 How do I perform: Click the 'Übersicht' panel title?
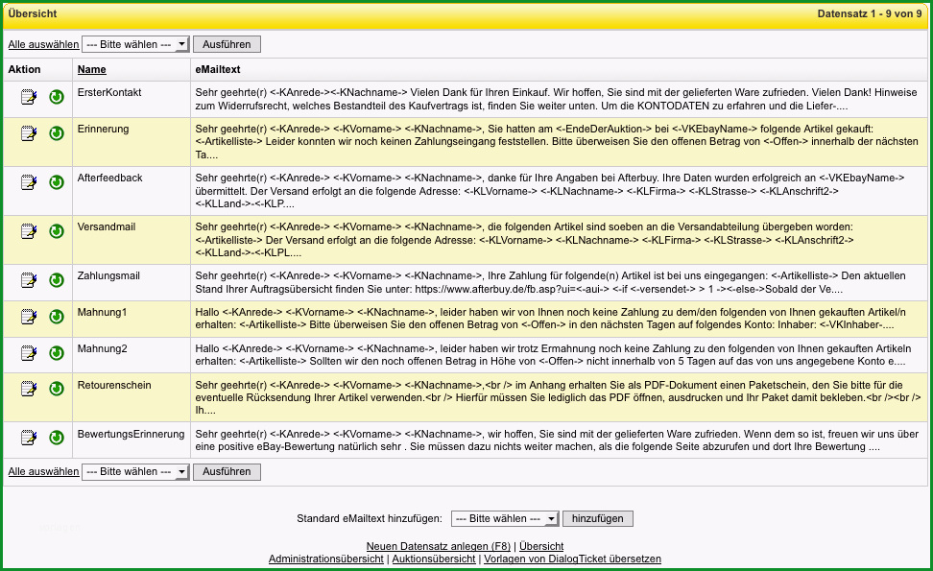click(33, 13)
